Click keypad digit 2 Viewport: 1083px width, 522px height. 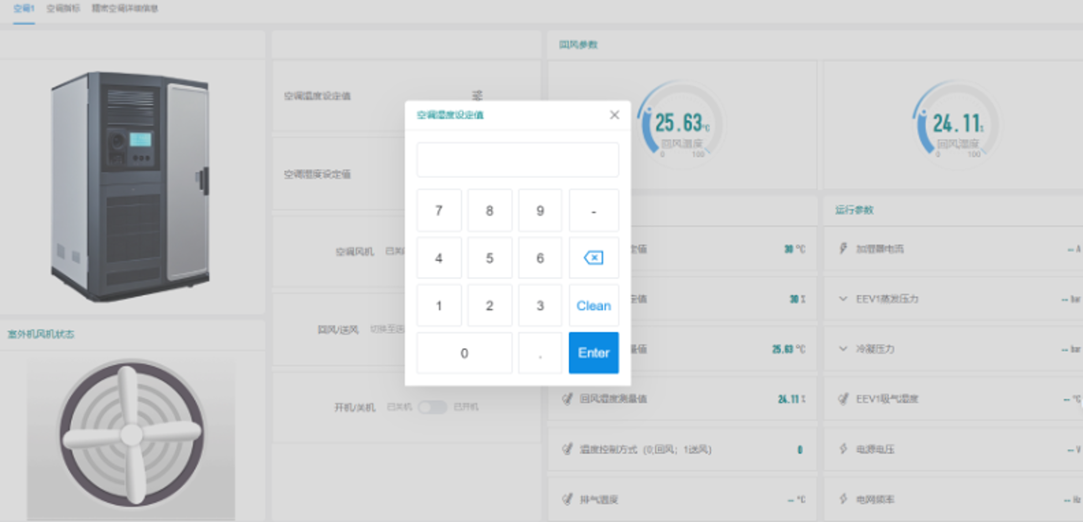[490, 305]
